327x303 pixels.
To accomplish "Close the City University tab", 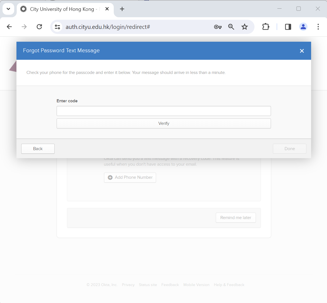I will pos(107,9).
